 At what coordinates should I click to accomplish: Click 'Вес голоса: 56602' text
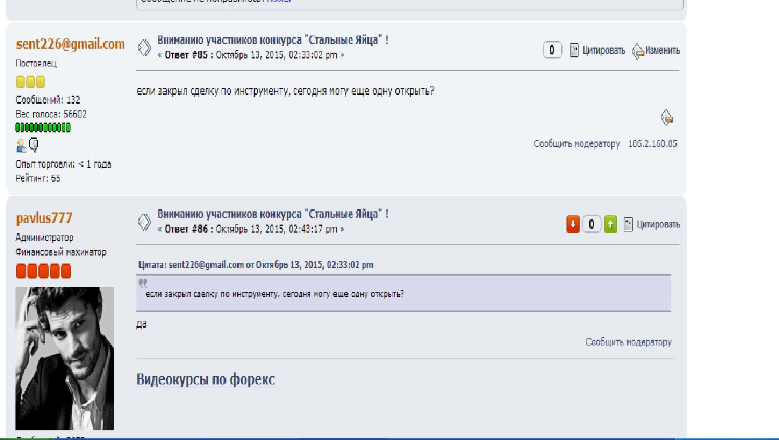51,114
